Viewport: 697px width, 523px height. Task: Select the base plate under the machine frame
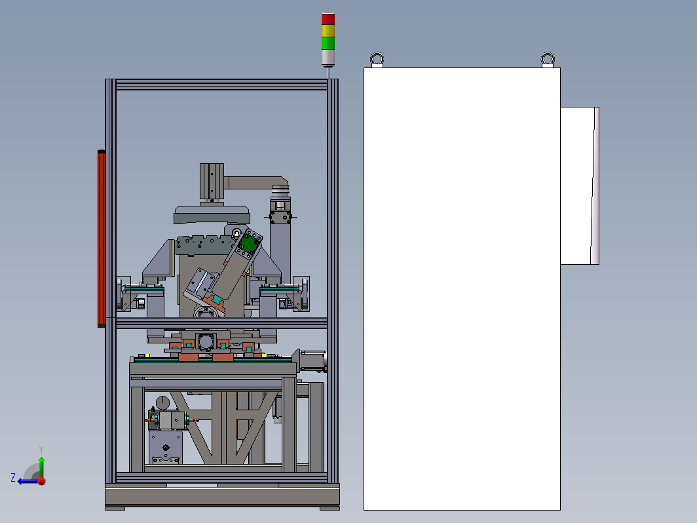[x=222, y=496]
